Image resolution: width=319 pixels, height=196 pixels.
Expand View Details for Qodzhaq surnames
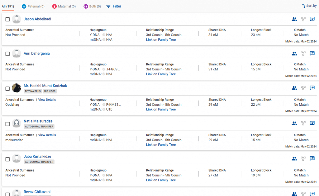coord(47,100)
